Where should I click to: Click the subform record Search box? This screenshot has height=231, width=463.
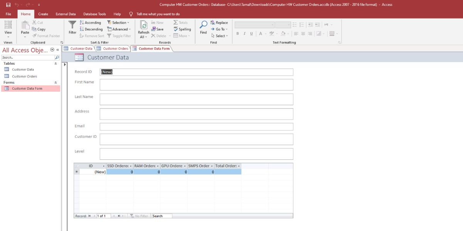pyautogui.click(x=162, y=216)
